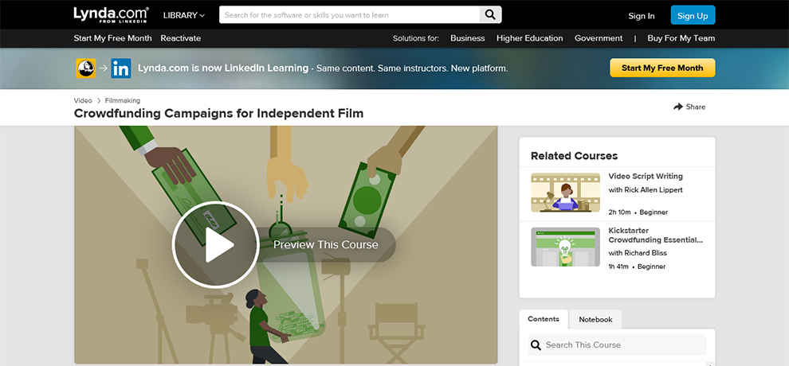Click 'with Rick Allen Lippert' text
This screenshot has height=366, width=789.
coord(646,190)
